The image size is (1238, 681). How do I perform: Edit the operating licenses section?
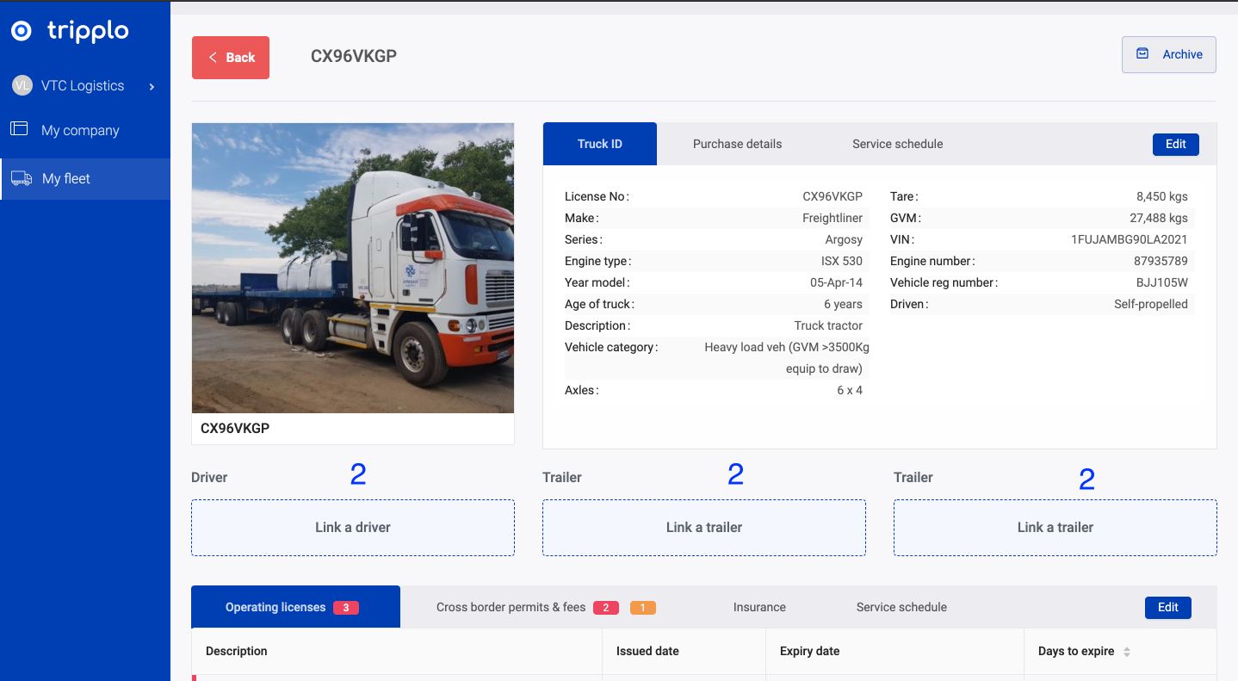[1167, 607]
